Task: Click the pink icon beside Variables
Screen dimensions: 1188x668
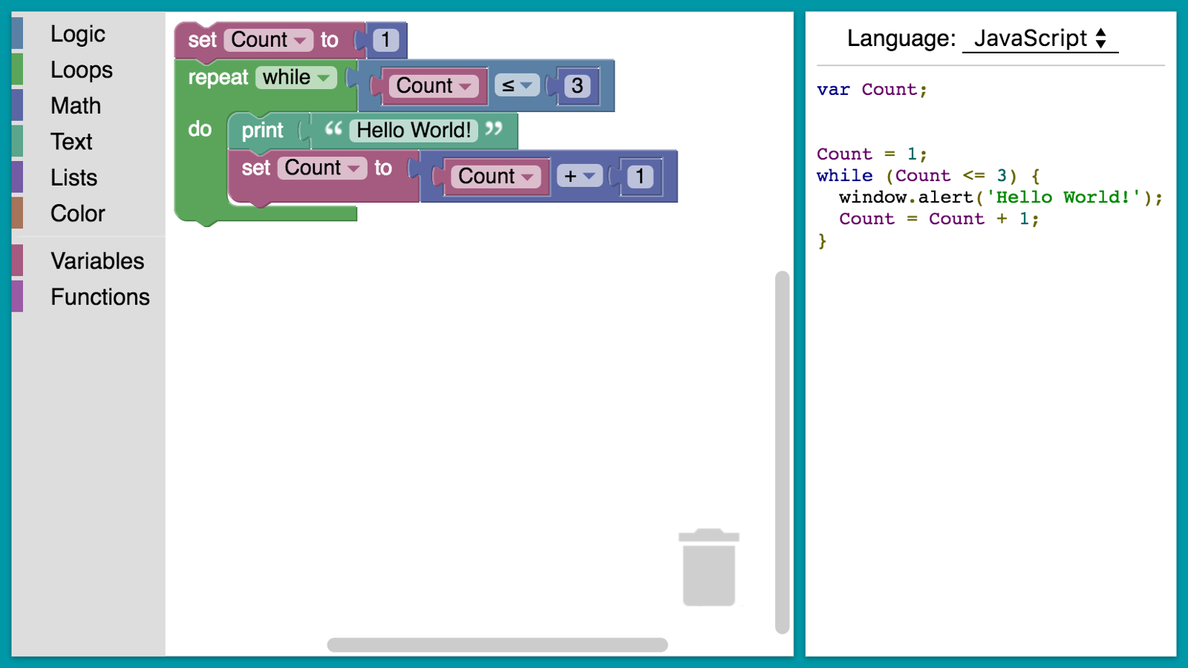Action: click(17, 261)
